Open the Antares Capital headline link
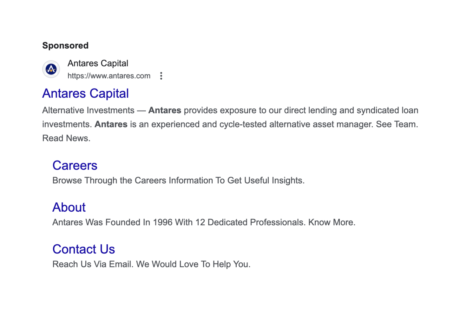Screen dimensions: 460x311 [85, 93]
